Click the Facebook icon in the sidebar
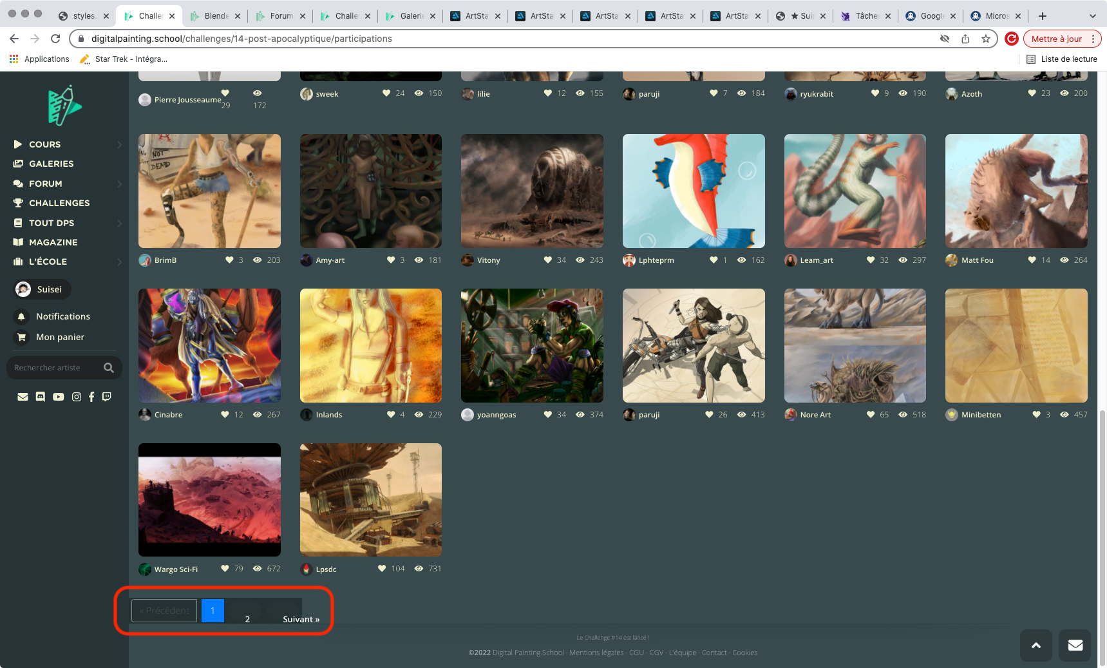This screenshot has width=1107, height=668. [91, 397]
